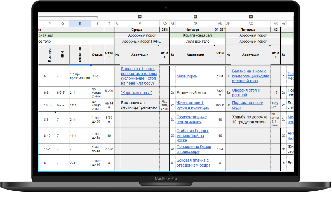332x197 pixels.
Task: Expand the column group above column AF
Action: pyautogui.click(x=195, y=17)
